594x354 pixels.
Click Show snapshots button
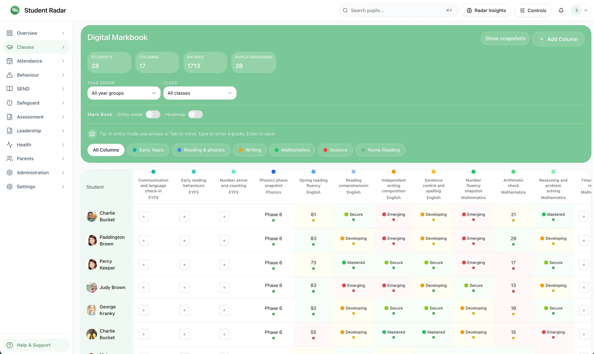tap(505, 39)
